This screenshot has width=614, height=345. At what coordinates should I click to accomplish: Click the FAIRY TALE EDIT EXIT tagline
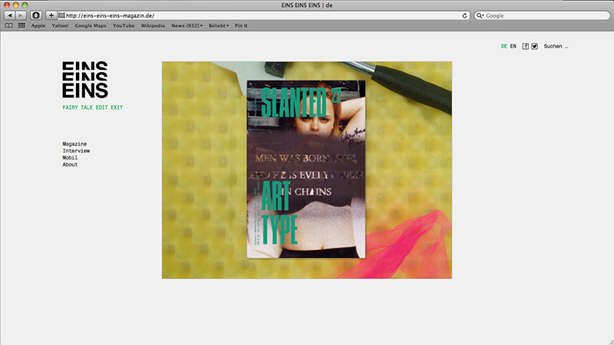click(x=92, y=107)
